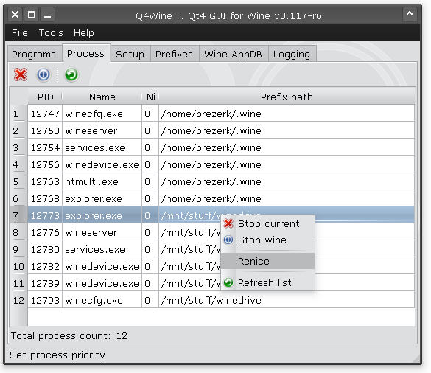Screen dimensions: 431x373
Task: Sort by the Prefix path column header
Action: [x=287, y=97]
